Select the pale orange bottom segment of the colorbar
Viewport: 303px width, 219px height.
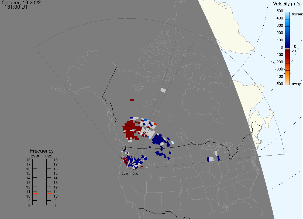click(x=287, y=82)
